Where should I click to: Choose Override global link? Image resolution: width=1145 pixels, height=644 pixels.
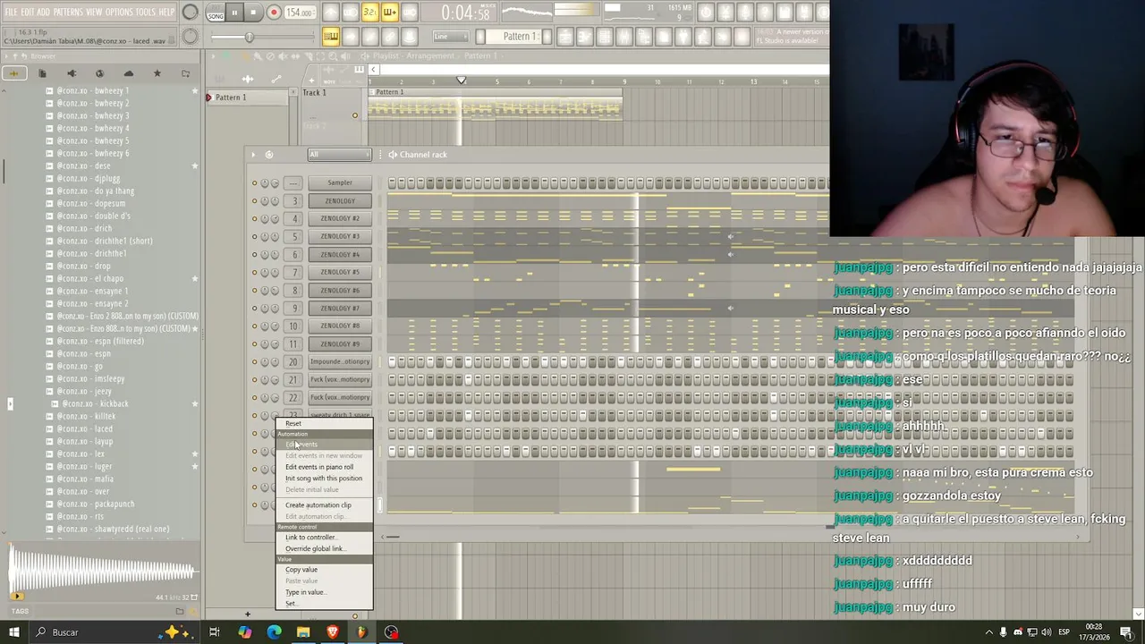point(315,549)
